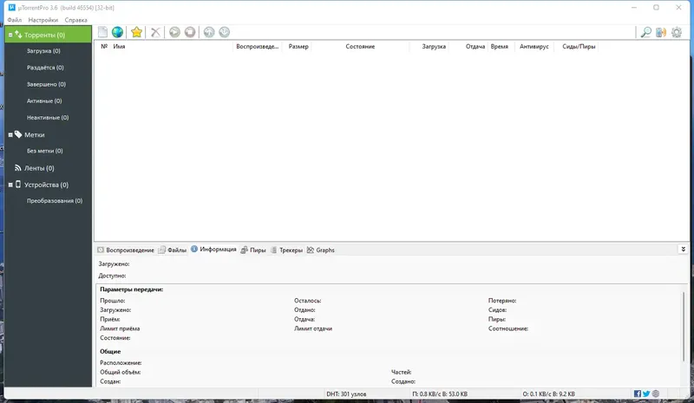694x403 pixels.
Task: Select Ленты (0) in sidebar
Action: [39, 168]
